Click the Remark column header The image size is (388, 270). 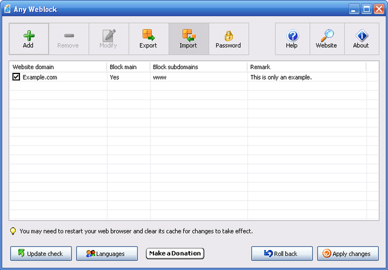pyautogui.click(x=307, y=67)
